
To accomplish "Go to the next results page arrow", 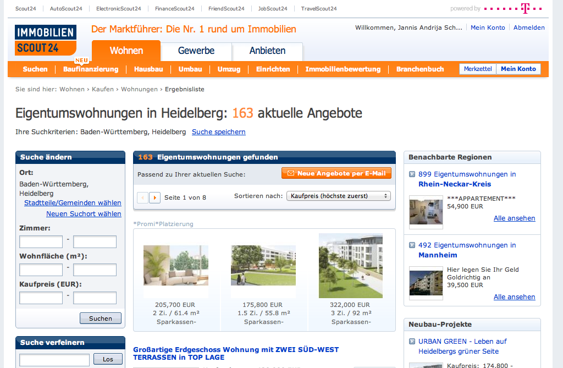I will coord(154,197).
